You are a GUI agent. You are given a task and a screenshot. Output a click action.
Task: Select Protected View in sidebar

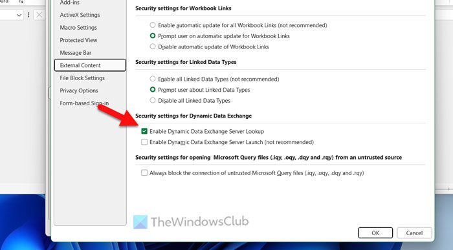pos(78,40)
